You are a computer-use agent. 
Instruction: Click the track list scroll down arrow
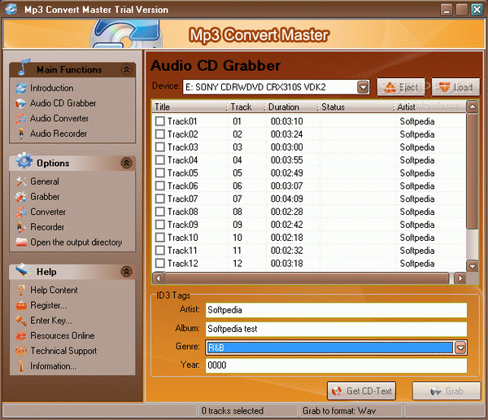[473, 266]
